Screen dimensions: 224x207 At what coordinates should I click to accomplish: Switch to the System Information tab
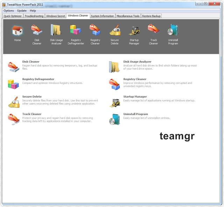pos(102,16)
